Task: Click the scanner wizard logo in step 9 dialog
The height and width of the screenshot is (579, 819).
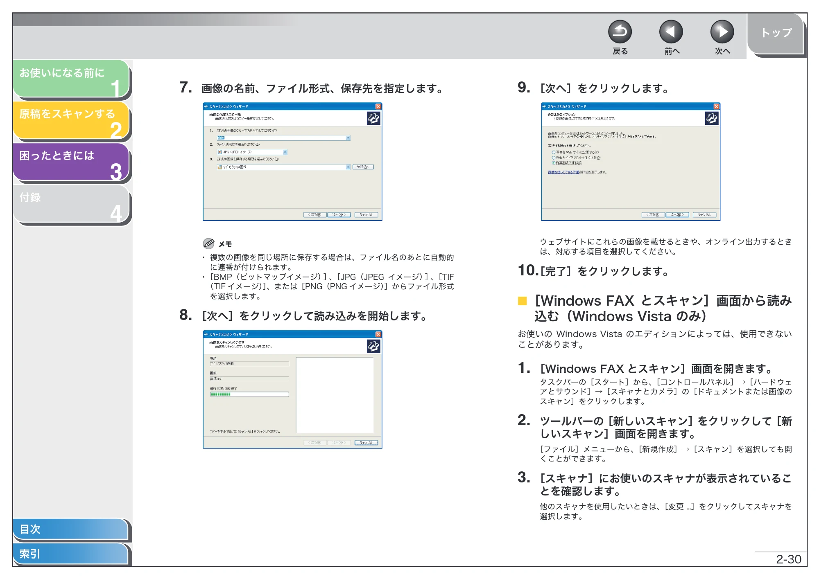Action: coord(711,118)
